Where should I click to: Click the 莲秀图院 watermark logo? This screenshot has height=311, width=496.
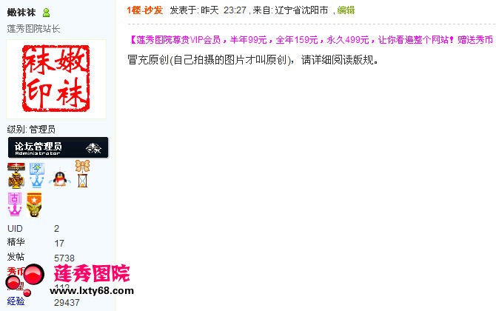coord(92,273)
